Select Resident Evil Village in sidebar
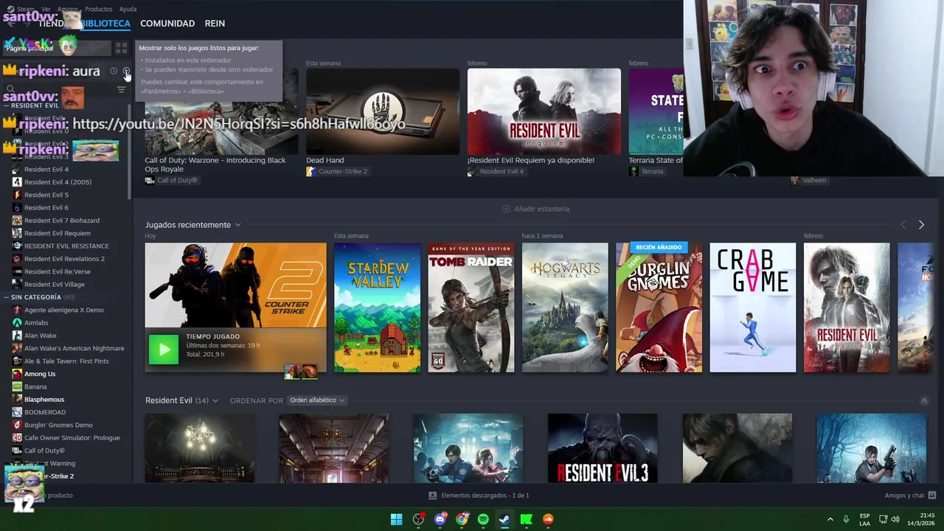944x531 pixels. 55,284
